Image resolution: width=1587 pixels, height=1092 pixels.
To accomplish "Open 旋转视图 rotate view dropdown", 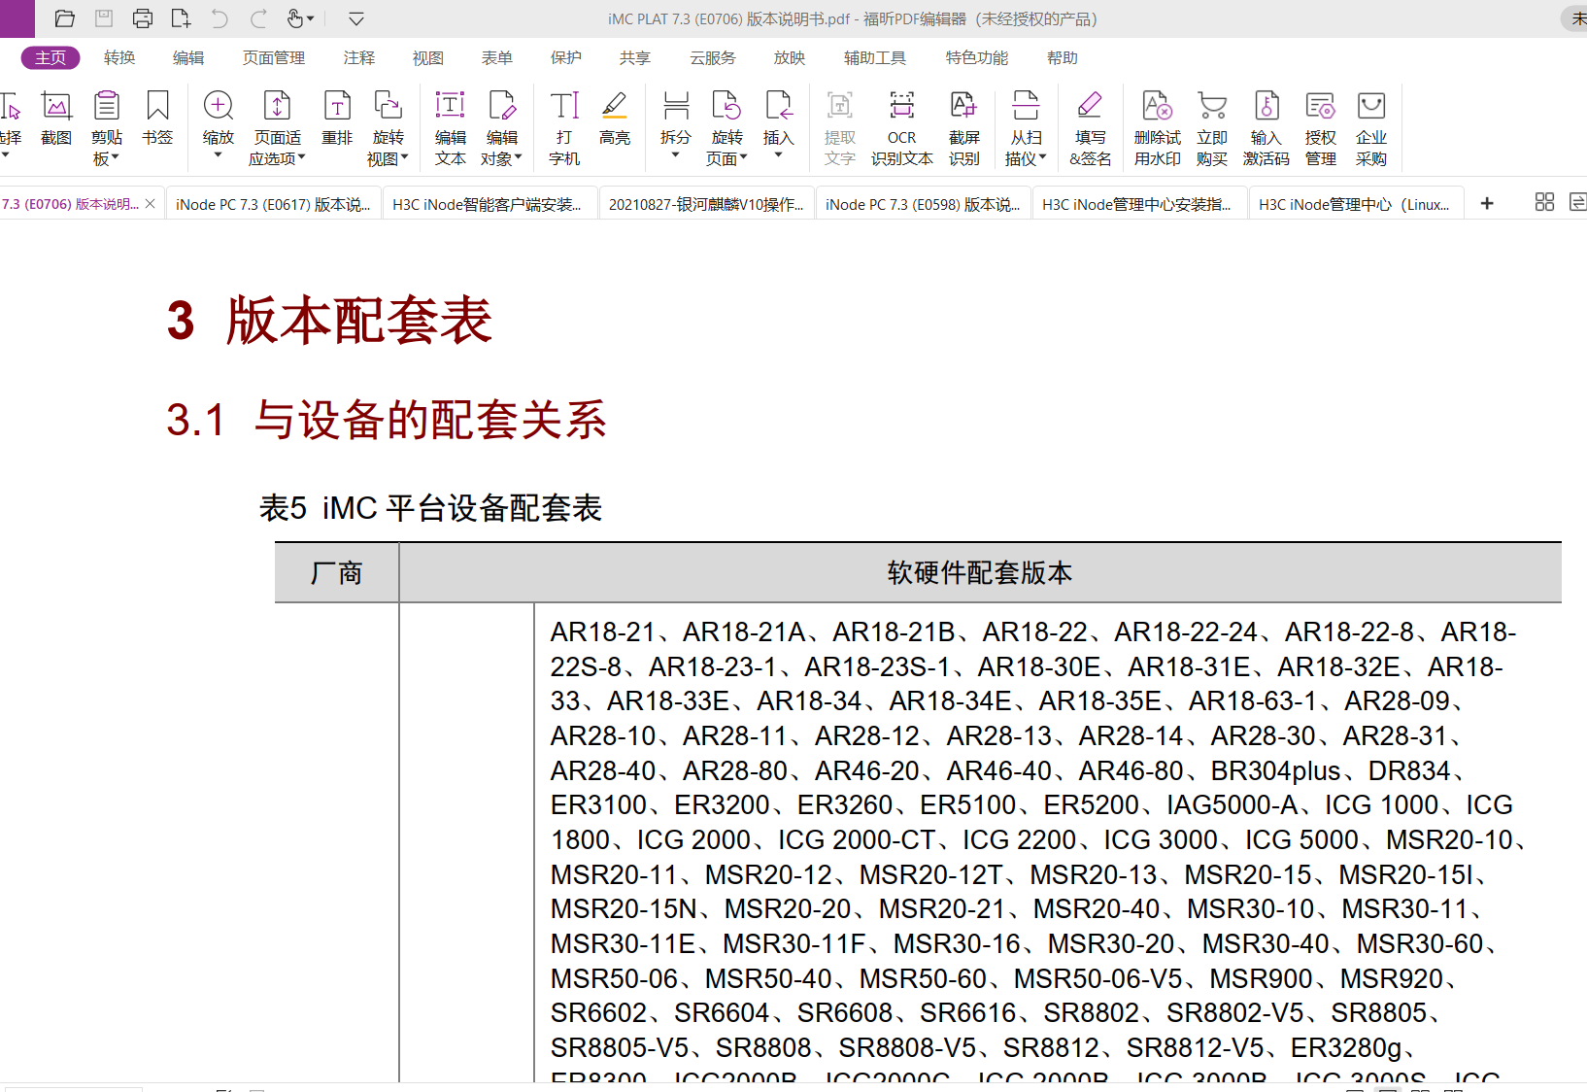I will [388, 128].
